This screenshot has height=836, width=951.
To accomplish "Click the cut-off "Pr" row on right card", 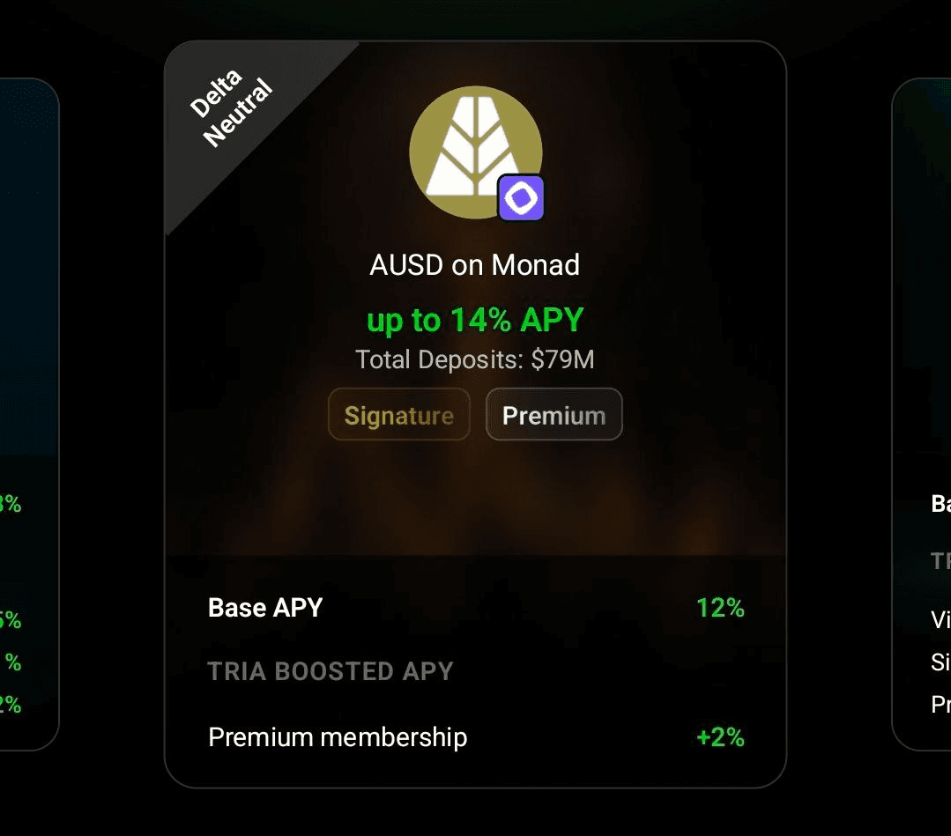I will point(940,704).
